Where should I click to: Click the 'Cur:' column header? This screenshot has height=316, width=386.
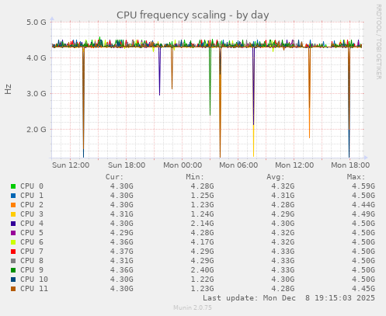click(114, 177)
